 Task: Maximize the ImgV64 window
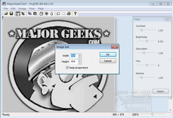[161, 4]
